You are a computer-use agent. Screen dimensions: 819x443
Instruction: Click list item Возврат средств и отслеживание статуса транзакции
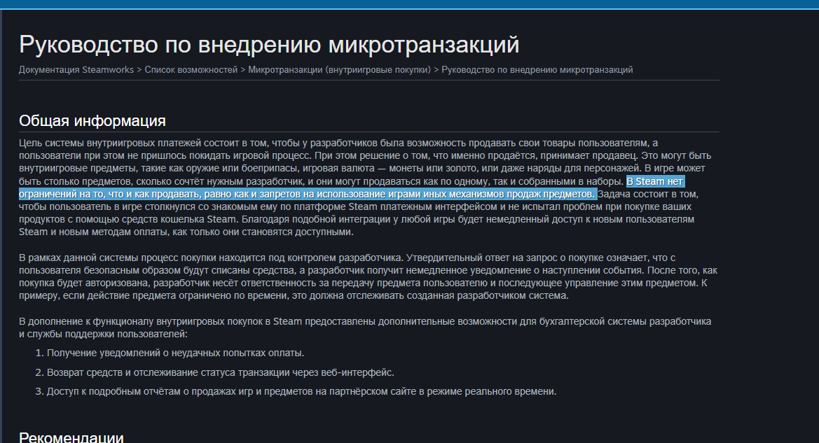pyautogui.click(x=221, y=372)
